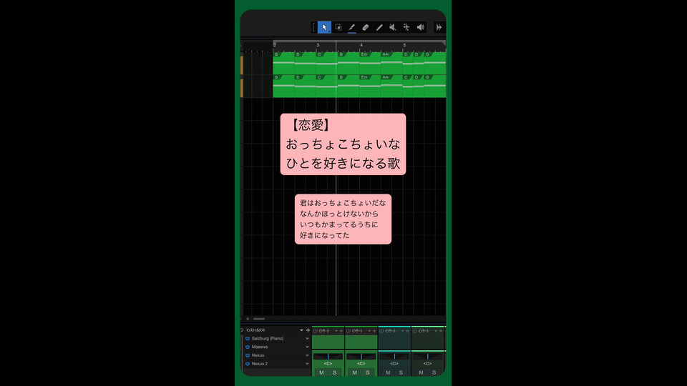Add an insert on the leftmost green channel
Screen dimensions: 687x386
point(341,331)
